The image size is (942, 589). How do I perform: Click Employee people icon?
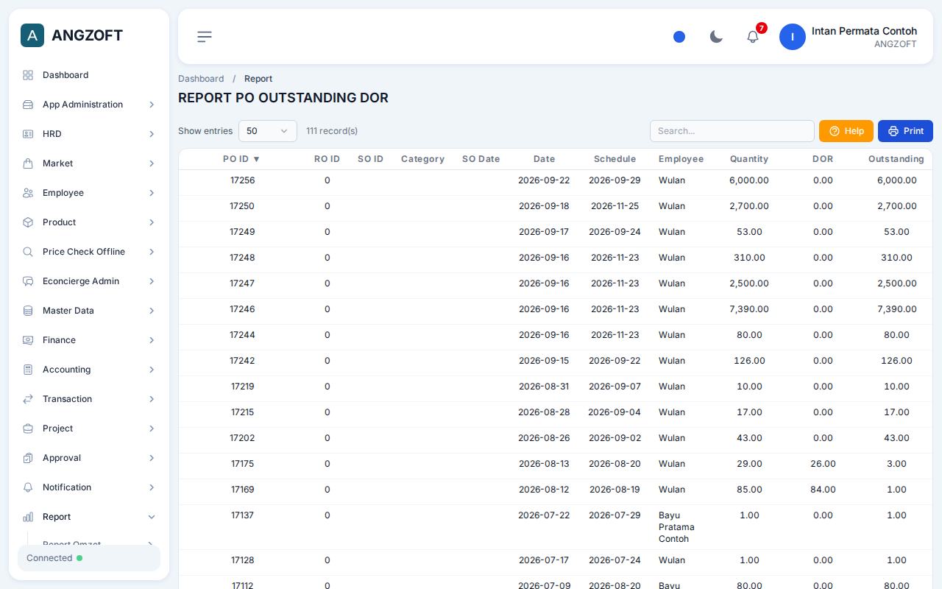point(28,193)
